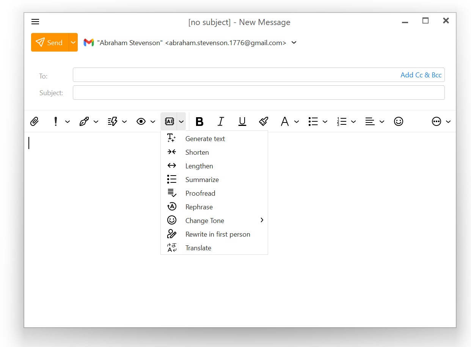The height and width of the screenshot is (347, 471).
Task: Click the signature pen icon
Action: pos(84,121)
